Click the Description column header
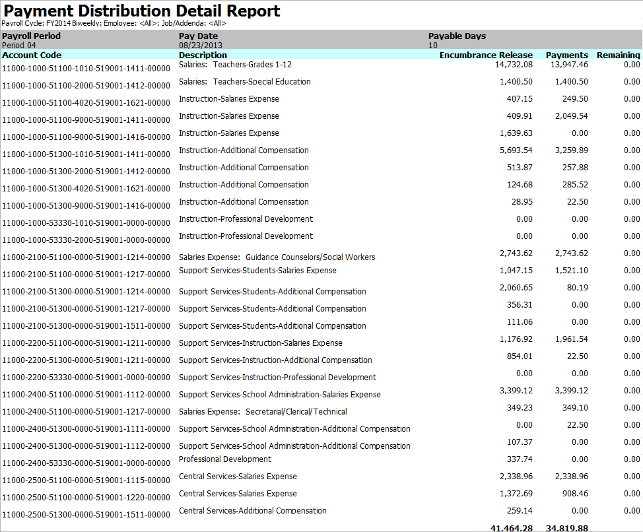The height and width of the screenshot is (532, 643). (x=203, y=55)
